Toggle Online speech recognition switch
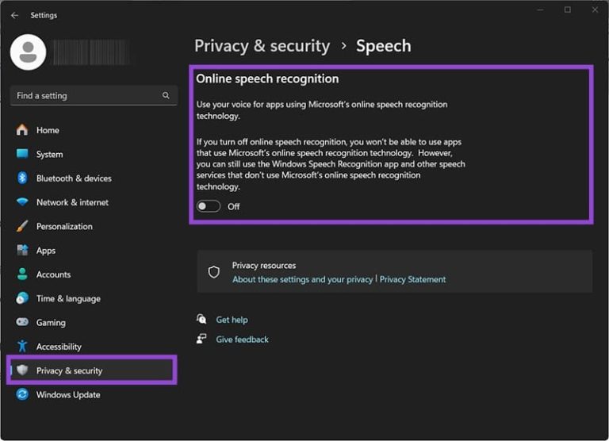 tap(209, 206)
